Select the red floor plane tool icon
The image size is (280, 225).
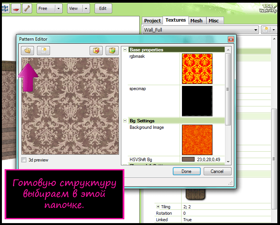click(16, 8)
